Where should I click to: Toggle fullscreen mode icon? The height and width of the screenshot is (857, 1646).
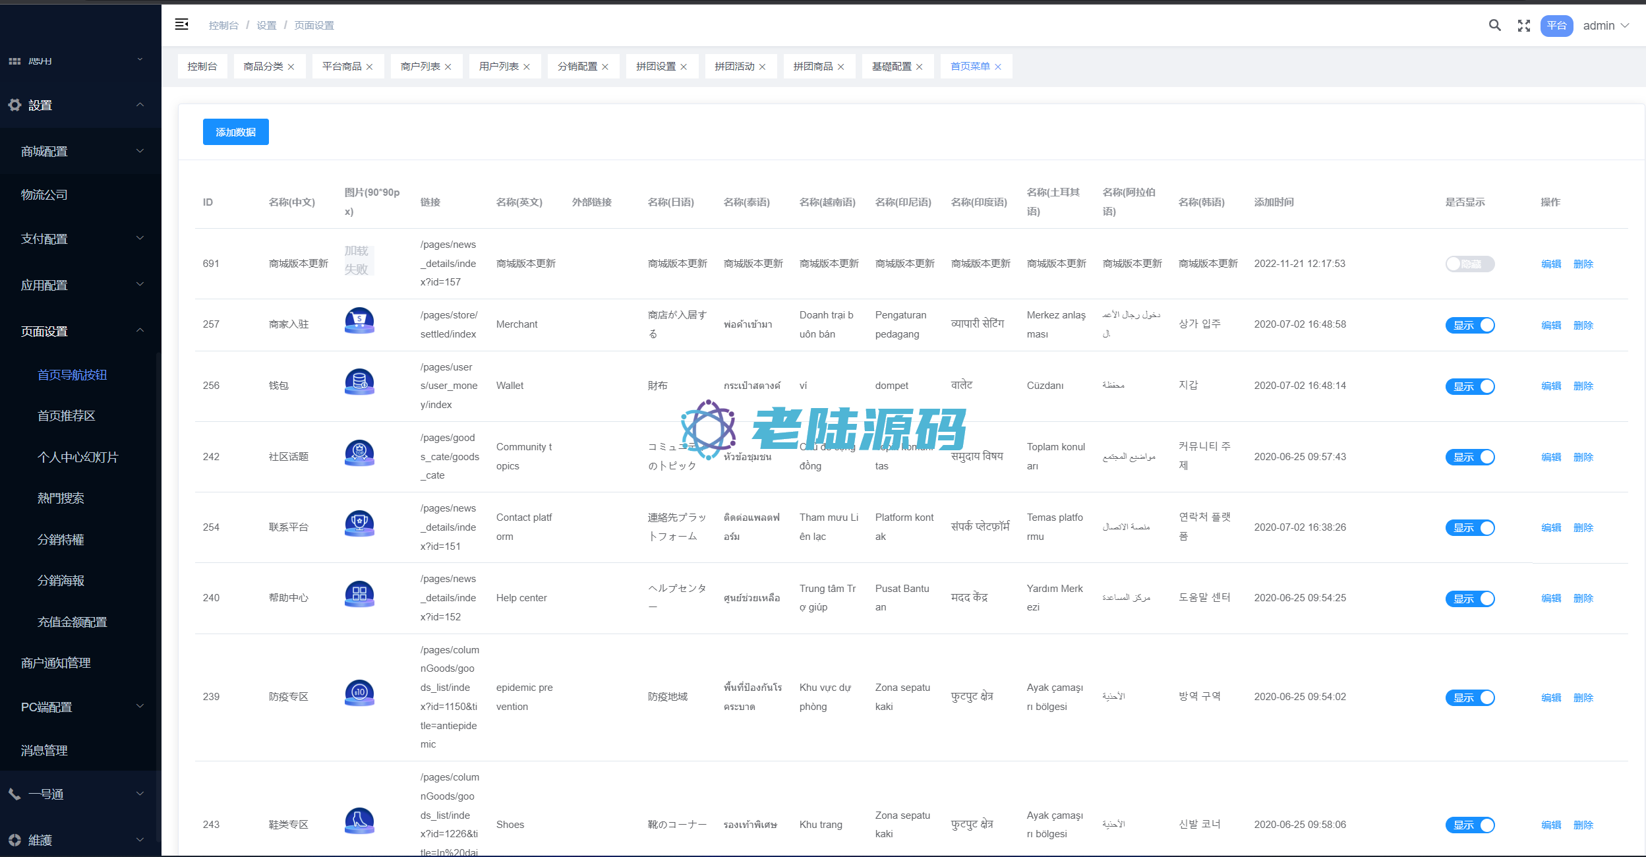pyautogui.click(x=1523, y=25)
